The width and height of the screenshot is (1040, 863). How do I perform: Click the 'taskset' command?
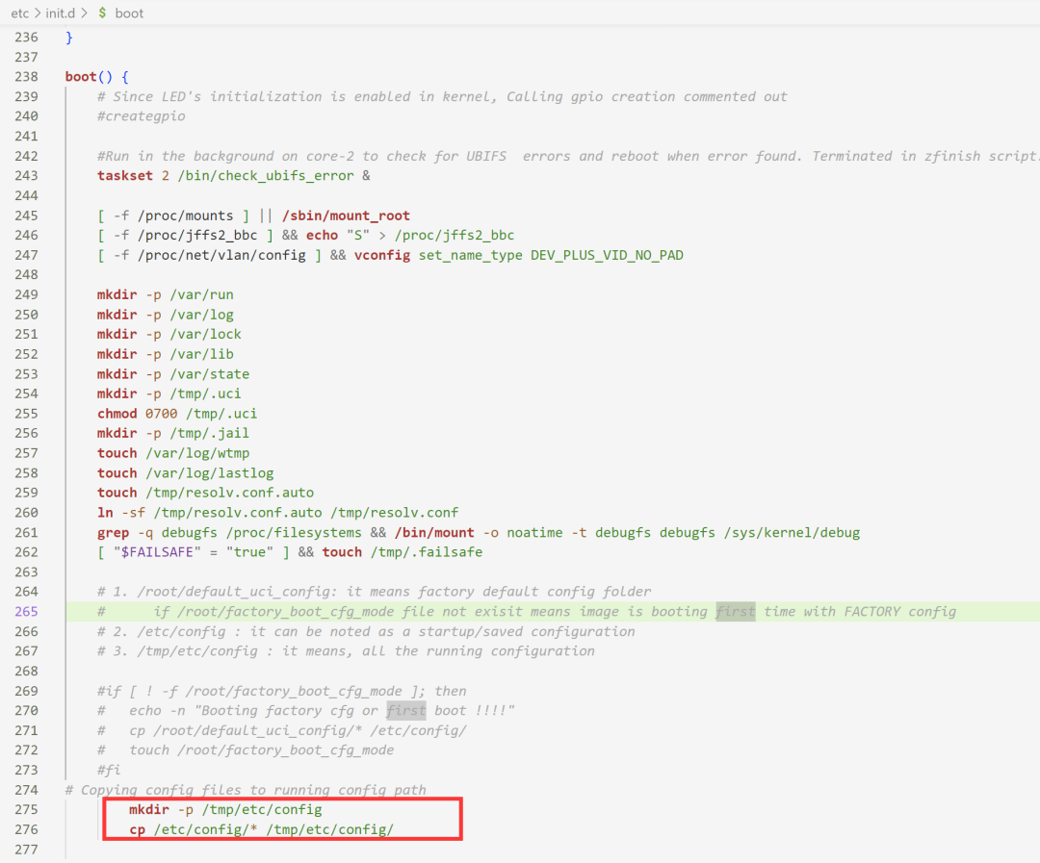coord(125,176)
